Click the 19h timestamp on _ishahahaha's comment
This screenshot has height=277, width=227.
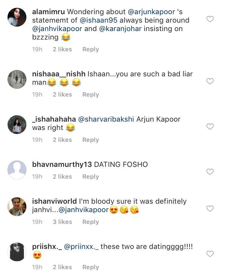37,140
